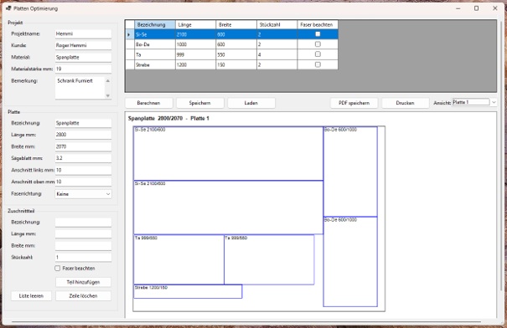Click the Platten Optimierung app icon in title bar
507x328 pixels.
pyautogui.click(x=8, y=8)
